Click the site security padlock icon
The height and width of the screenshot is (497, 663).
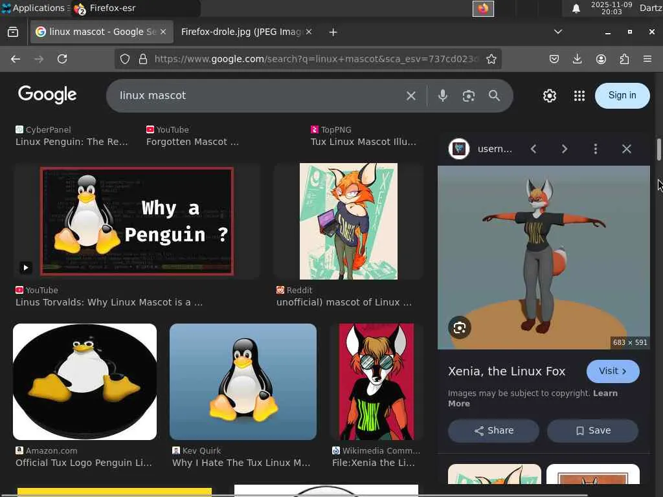click(143, 59)
